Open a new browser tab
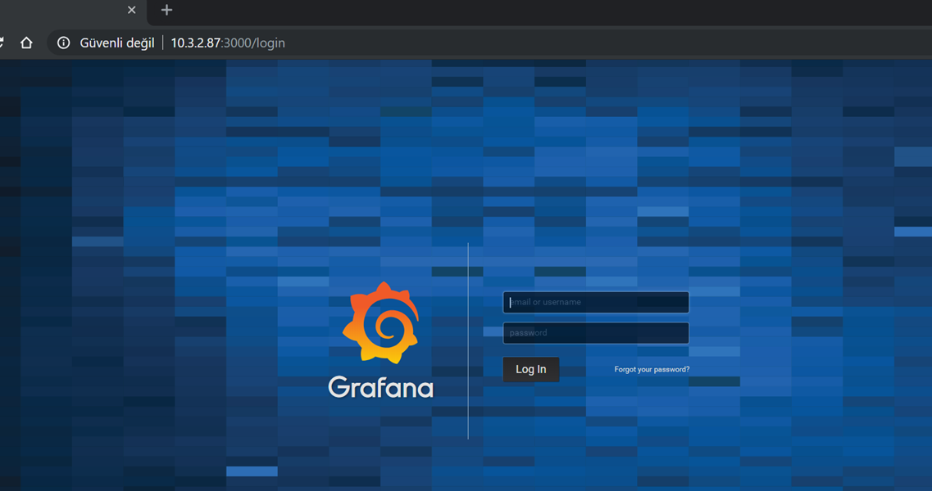 click(x=166, y=10)
